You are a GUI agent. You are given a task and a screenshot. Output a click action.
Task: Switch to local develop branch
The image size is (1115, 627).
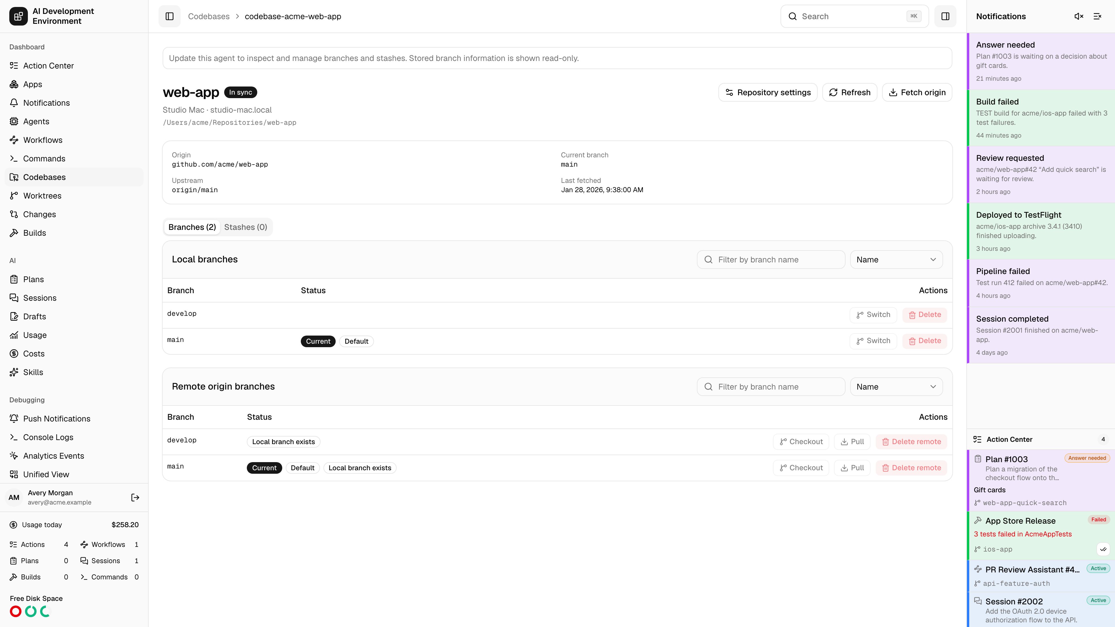point(873,315)
